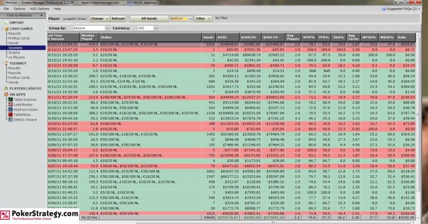
Task: Click the Refresh button
Action: click(118, 19)
